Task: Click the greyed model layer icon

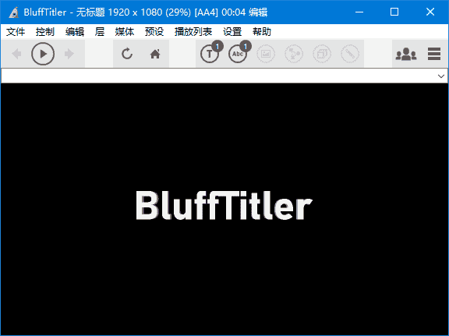Action: [294, 54]
